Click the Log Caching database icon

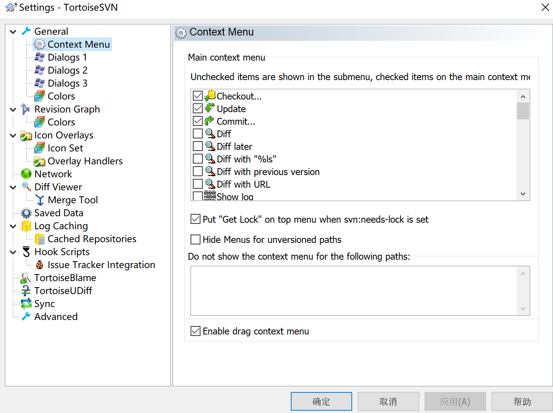point(26,226)
